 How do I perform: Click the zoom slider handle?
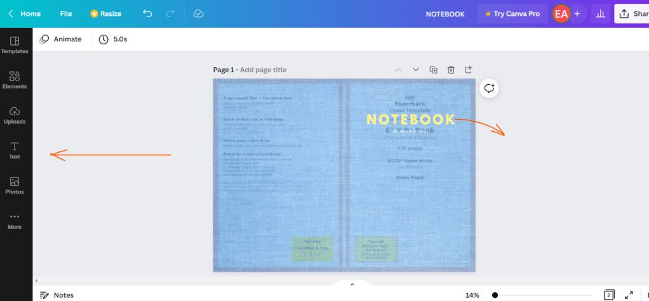(495, 295)
